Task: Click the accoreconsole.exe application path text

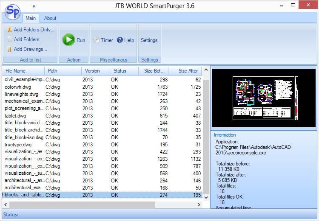Action: point(253,150)
